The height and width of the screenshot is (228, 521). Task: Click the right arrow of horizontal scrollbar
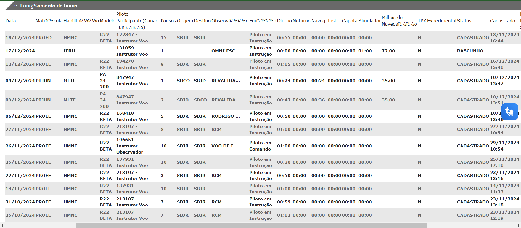(x=519, y=226)
